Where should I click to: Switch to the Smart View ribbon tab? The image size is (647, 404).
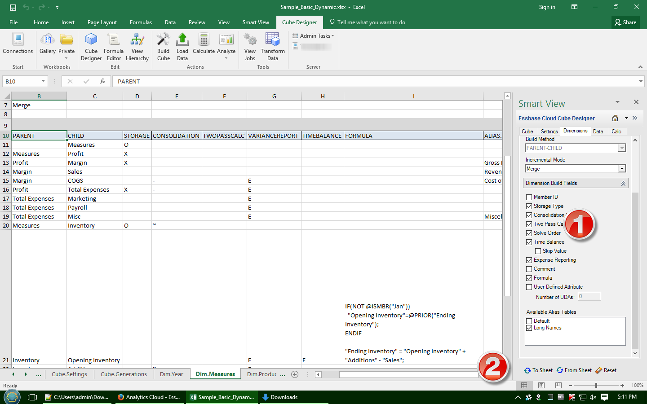pos(256,22)
